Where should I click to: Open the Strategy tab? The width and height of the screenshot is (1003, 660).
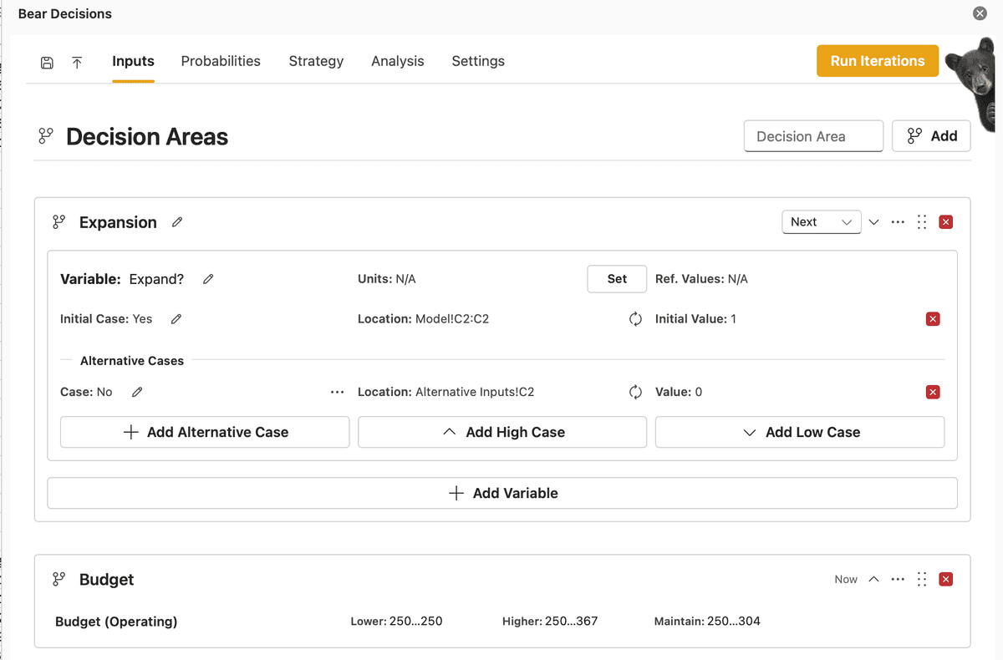[x=316, y=61]
